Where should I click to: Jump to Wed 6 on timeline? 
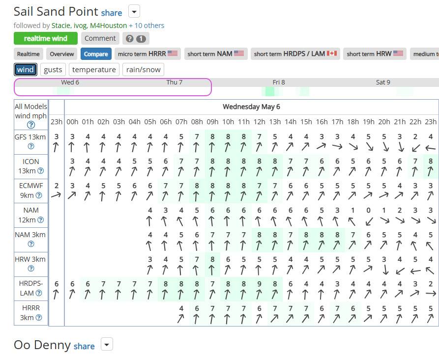click(70, 82)
